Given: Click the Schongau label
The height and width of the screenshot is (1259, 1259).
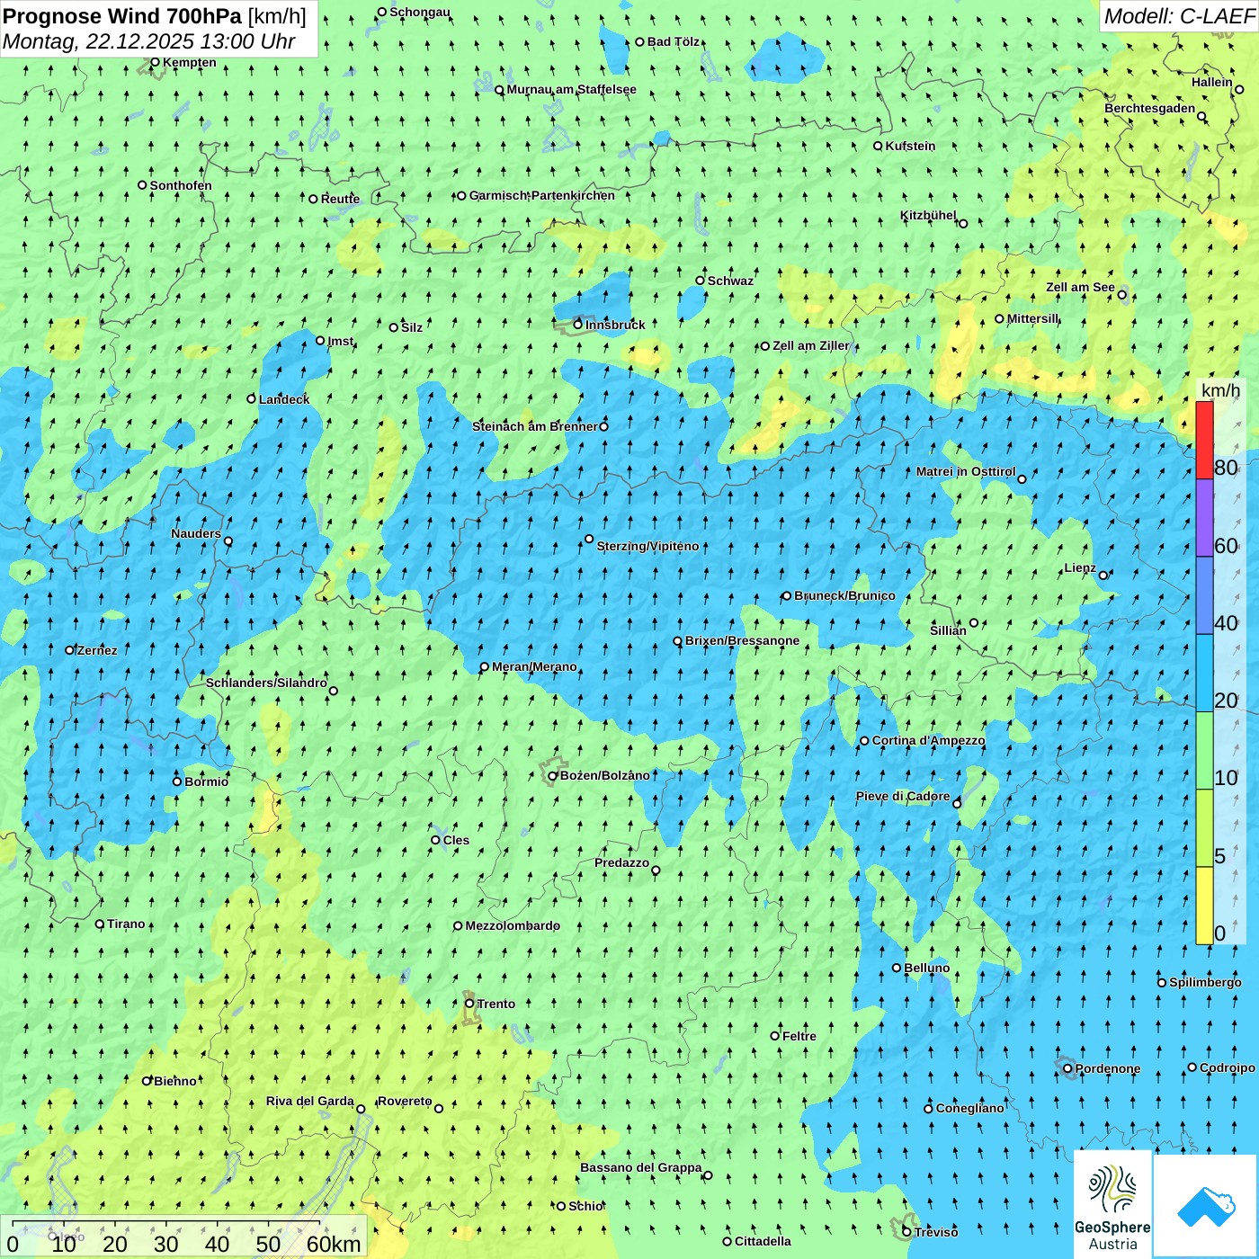Looking at the screenshot, I should pyautogui.click(x=419, y=12).
